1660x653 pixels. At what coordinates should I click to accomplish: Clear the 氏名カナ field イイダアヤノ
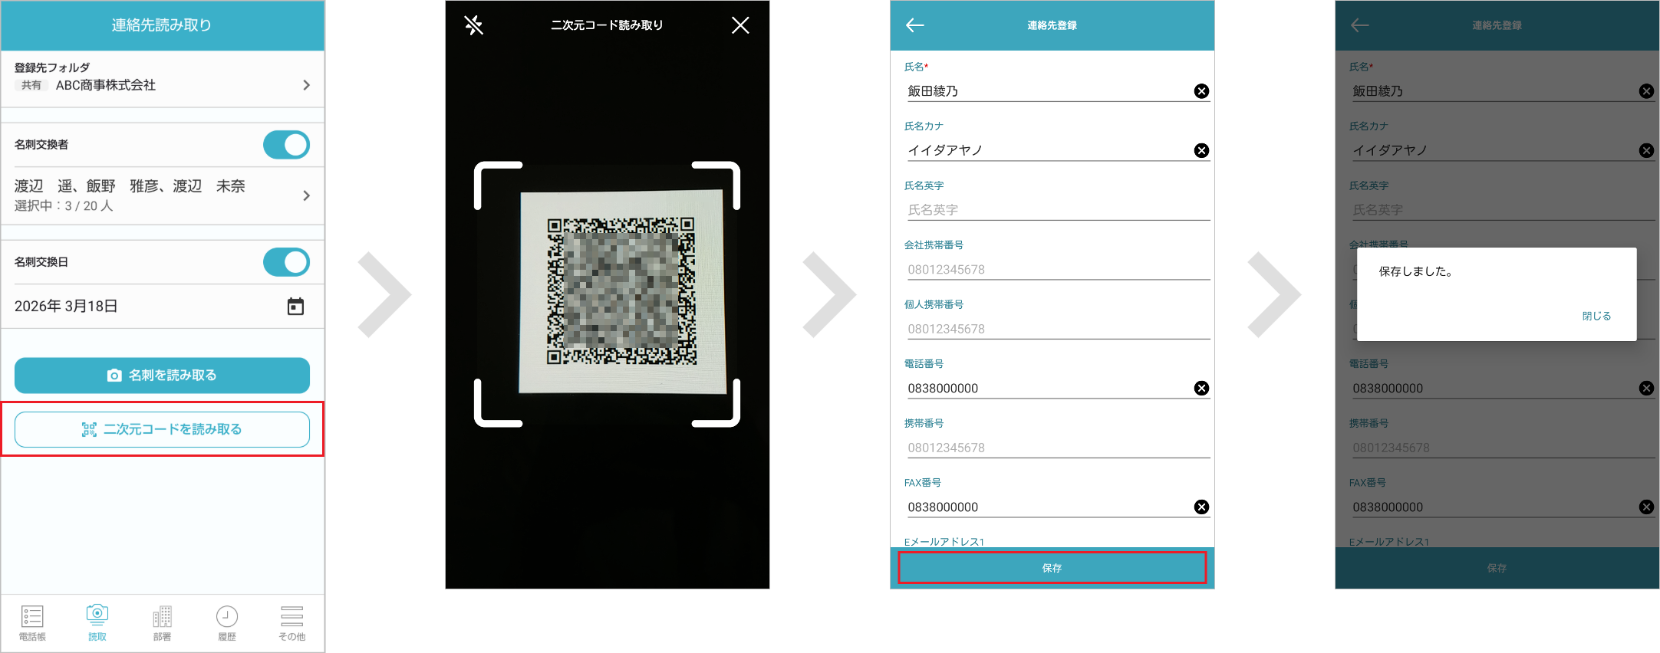1201,150
